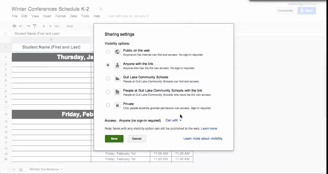Click the add sheet plus icon
Viewport: 328px width, 174px height.
tap(14, 170)
